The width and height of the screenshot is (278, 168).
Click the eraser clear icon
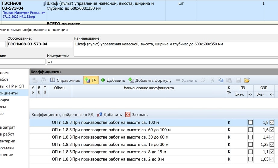coord(203,80)
